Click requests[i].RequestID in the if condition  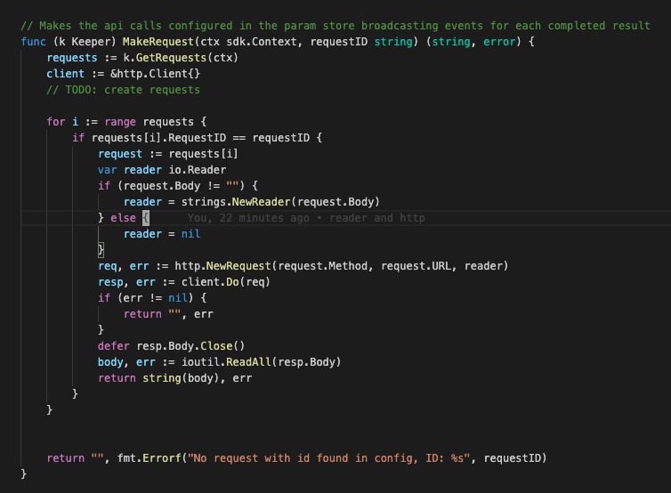click(x=158, y=138)
